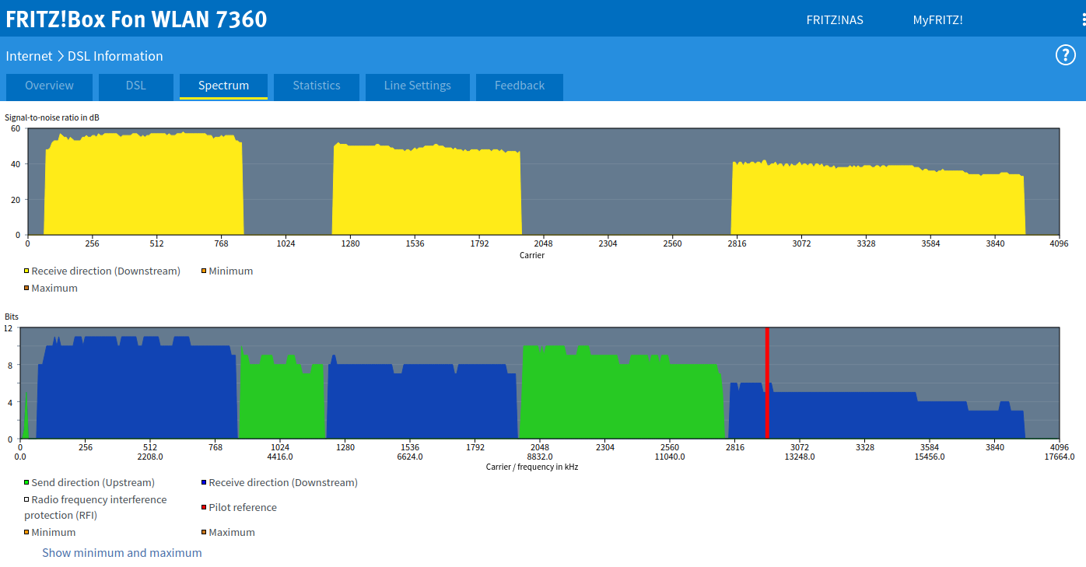Select the Spectrum tab
Screen dimensions: 1086x567
click(223, 86)
